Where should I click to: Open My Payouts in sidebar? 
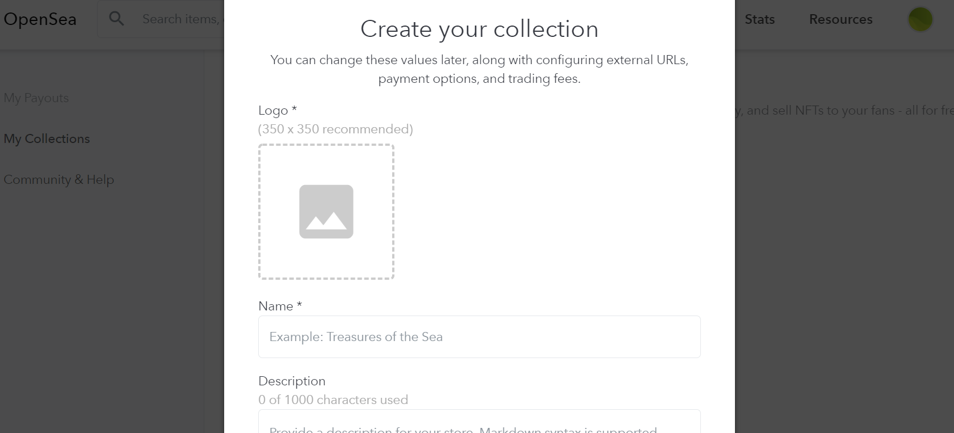click(36, 98)
